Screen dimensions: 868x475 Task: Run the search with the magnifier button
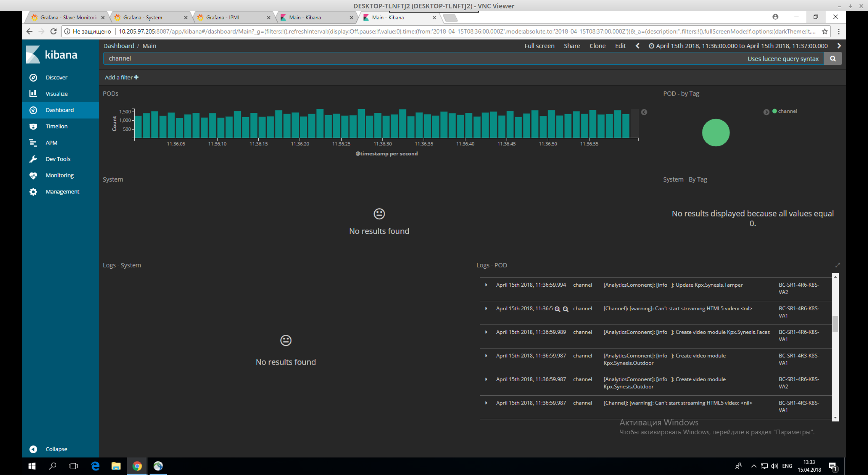tap(833, 59)
